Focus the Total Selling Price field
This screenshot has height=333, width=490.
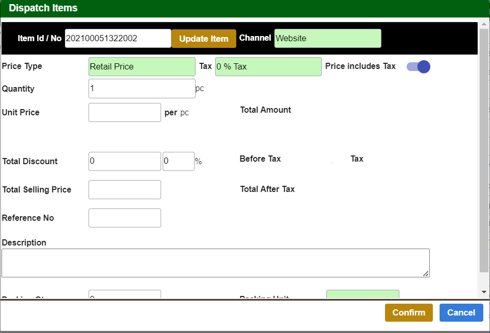125,189
